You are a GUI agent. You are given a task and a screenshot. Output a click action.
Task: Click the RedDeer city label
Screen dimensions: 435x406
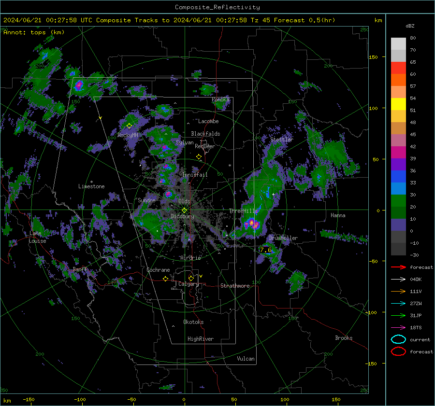pos(205,146)
